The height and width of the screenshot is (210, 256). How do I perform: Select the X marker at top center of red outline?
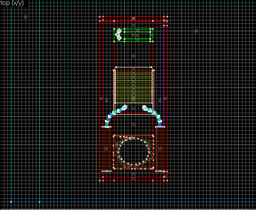click(133, 18)
